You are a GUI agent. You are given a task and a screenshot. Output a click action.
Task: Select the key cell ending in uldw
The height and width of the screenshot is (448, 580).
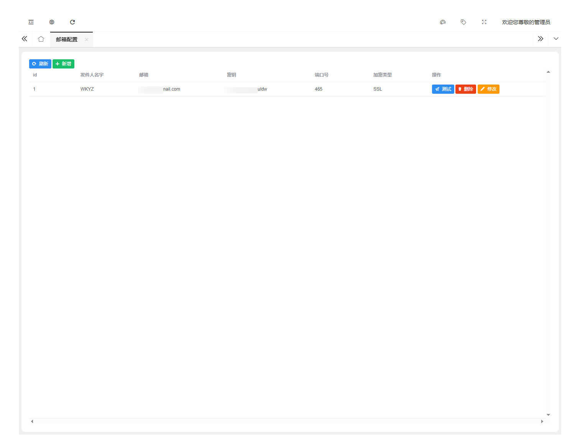246,89
